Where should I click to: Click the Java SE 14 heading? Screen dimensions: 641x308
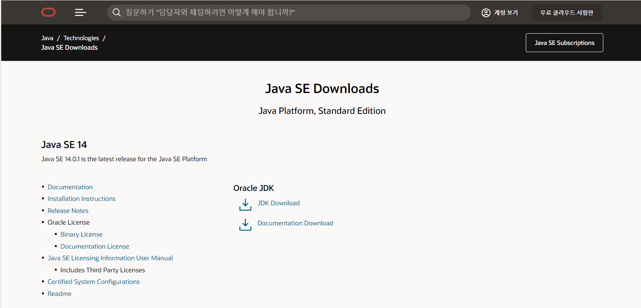pyautogui.click(x=64, y=144)
